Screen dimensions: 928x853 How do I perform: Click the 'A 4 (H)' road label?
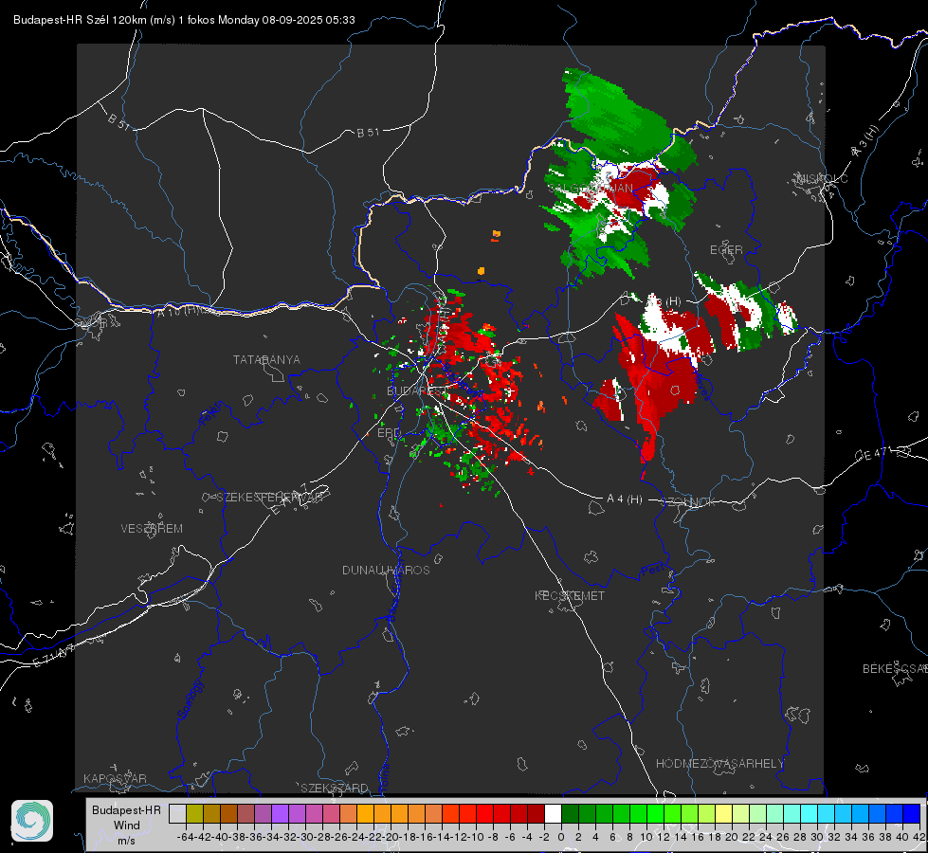625,499
